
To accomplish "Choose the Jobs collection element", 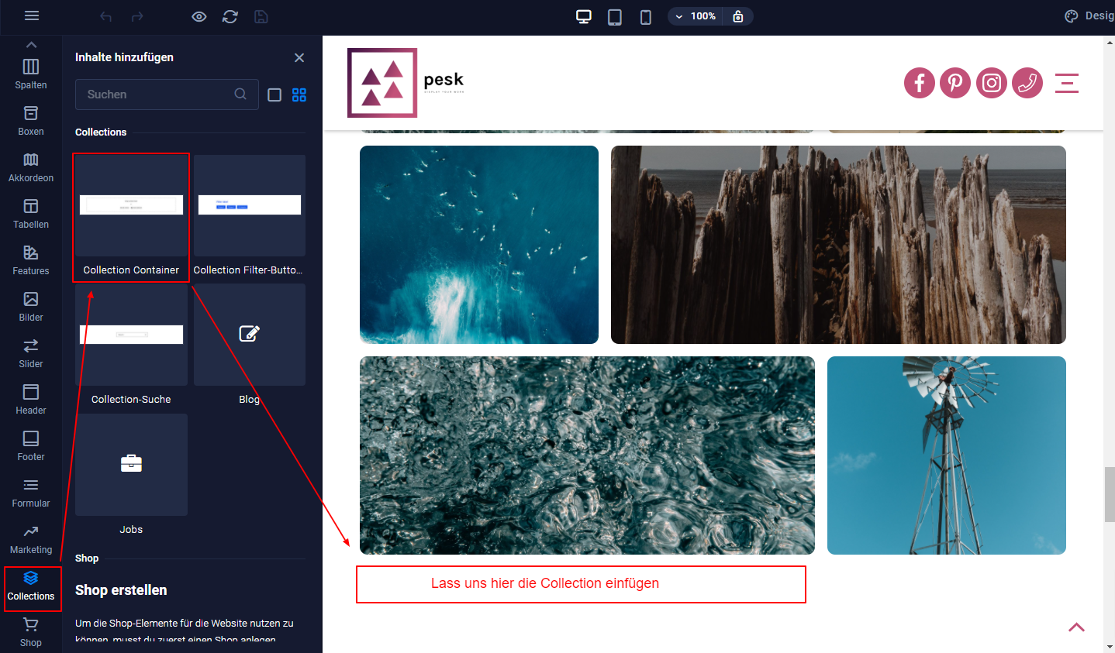I will (131, 474).
